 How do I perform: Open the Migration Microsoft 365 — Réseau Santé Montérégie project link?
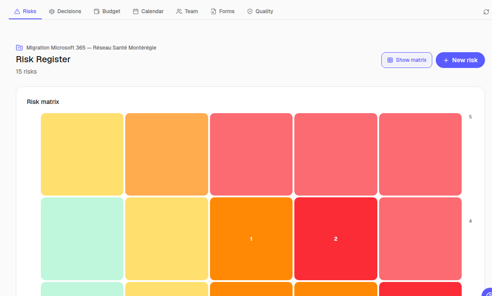(91, 48)
